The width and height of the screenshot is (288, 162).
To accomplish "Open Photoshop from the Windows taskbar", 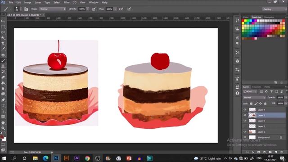I will (x=56, y=158).
